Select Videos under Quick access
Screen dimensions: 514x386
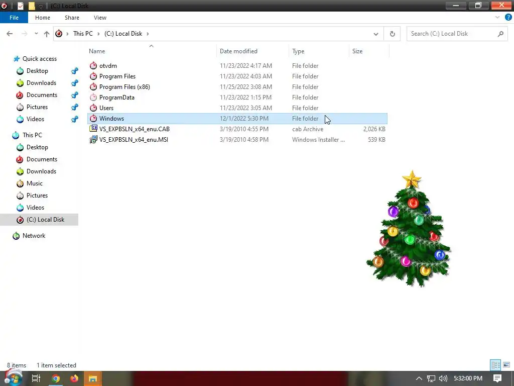[35, 119]
